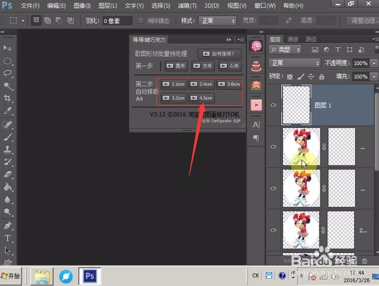Open the 滤镜(T) menu
The image size is (379, 286).
187,6
